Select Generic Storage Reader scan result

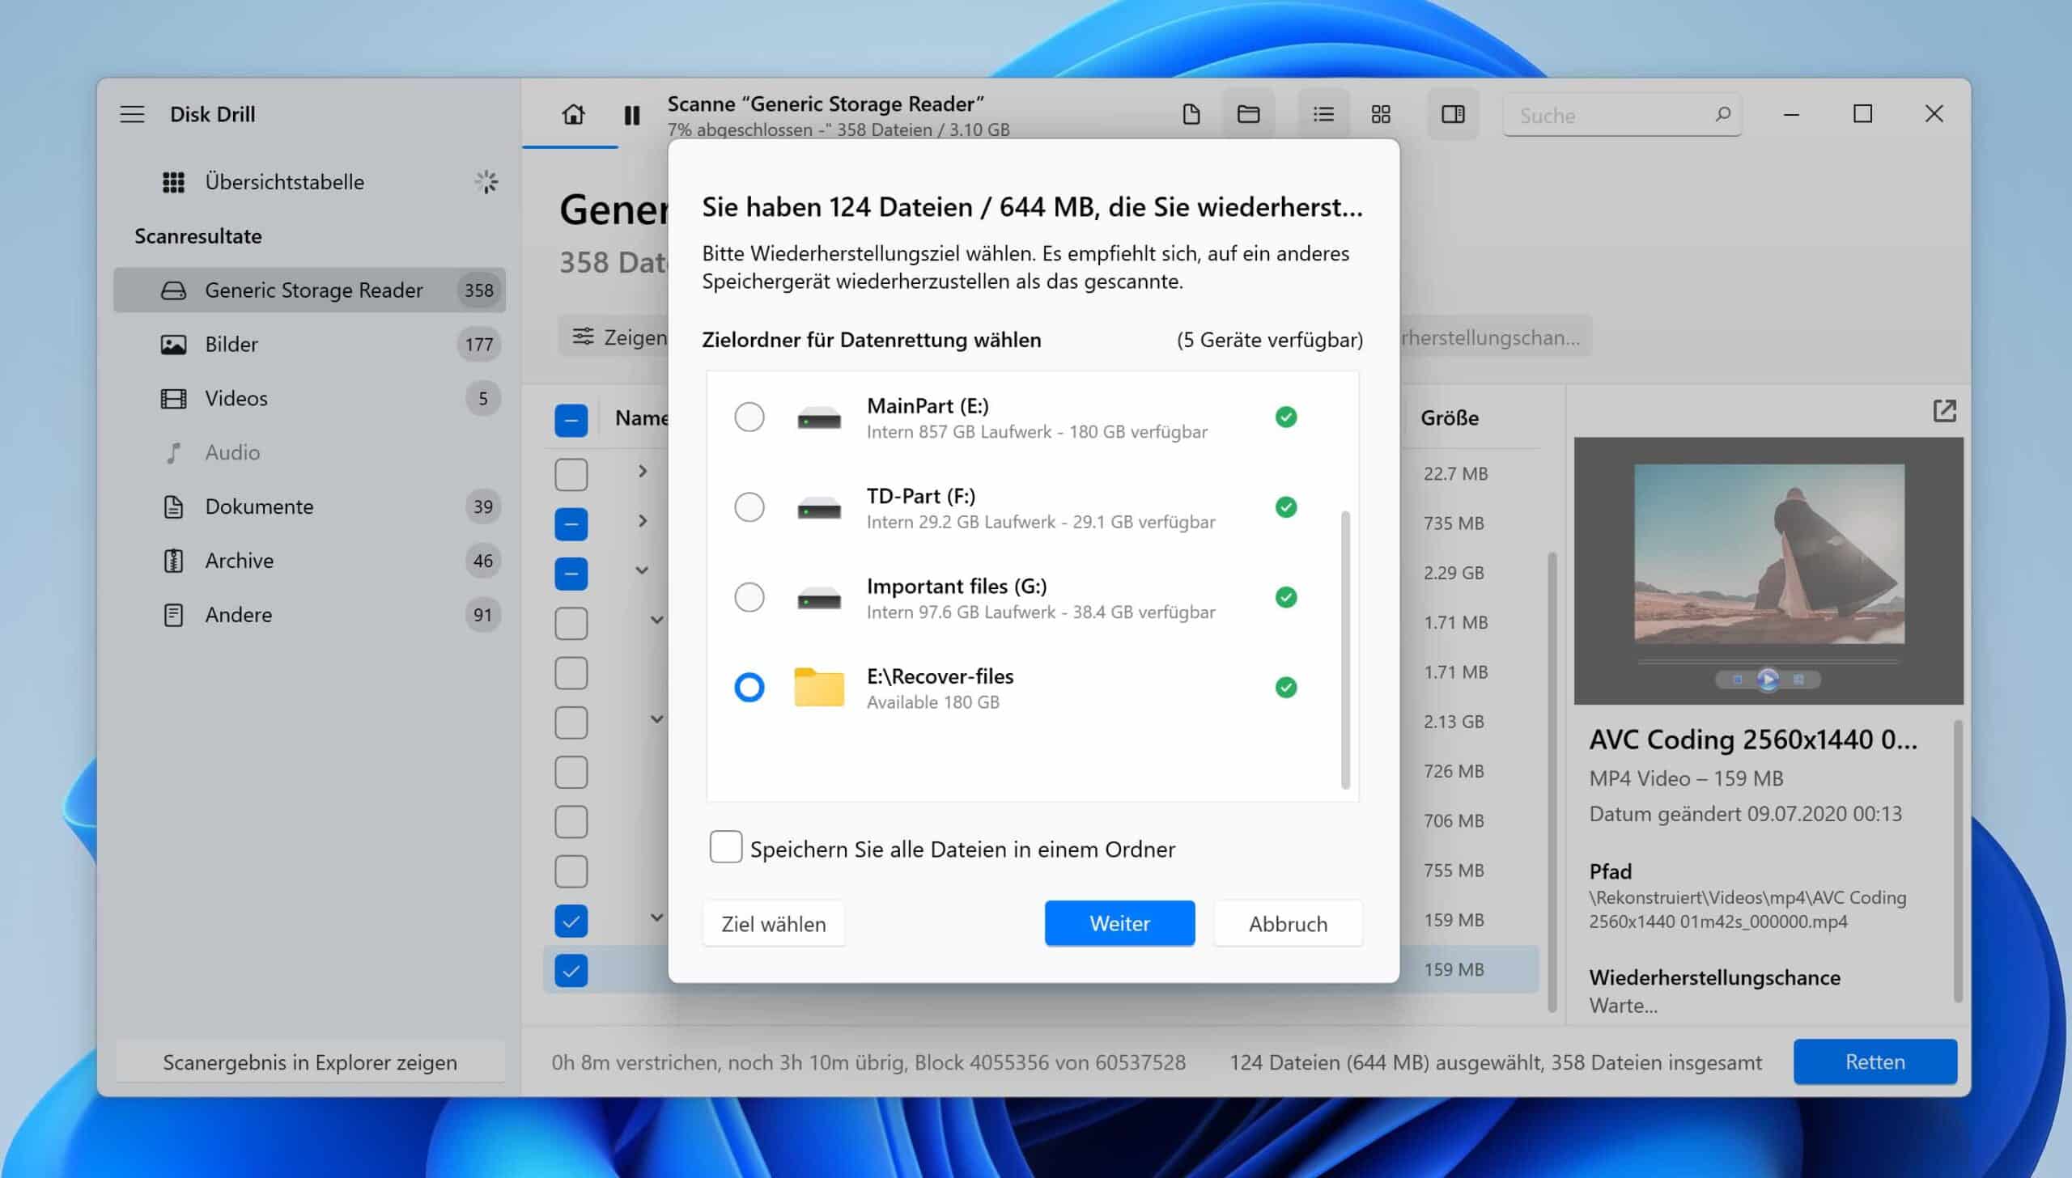click(x=309, y=290)
